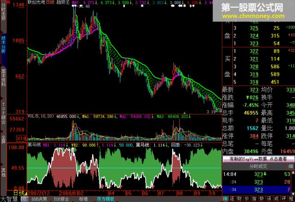Viewport: 295px width, 202px height.
Task: Open the 讯 tab at bottom right
Action: coord(269,199)
